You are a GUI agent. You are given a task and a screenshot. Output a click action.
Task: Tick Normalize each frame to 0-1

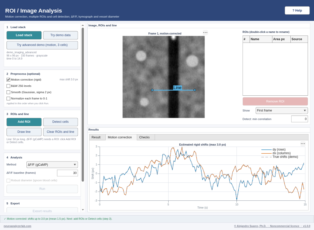pos(9,98)
